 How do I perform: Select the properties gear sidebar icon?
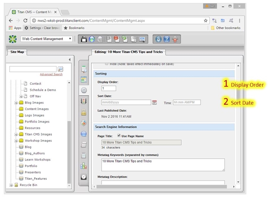point(84,90)
